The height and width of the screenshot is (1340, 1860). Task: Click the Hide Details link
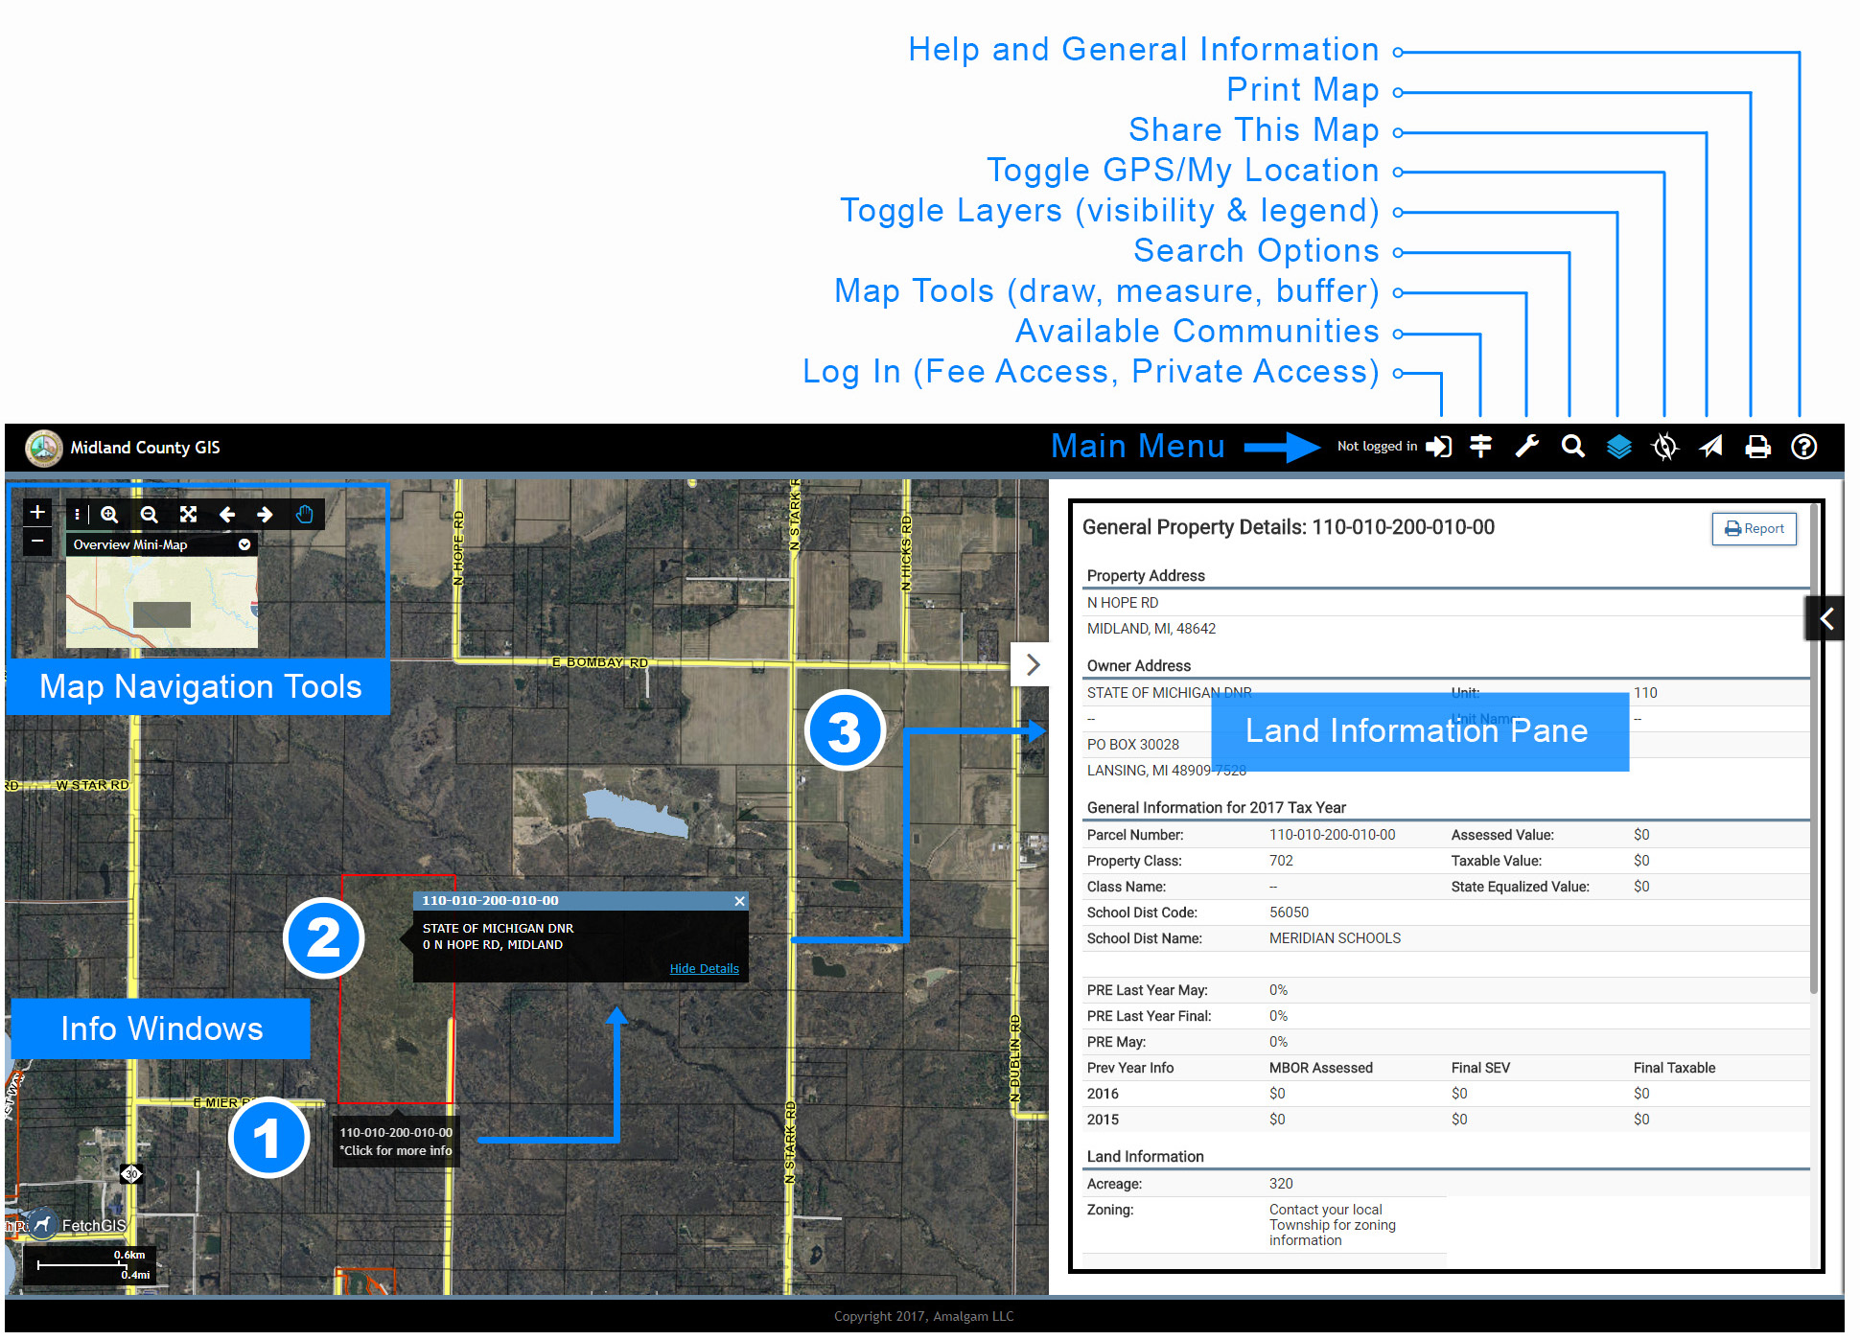pos(704,969)
